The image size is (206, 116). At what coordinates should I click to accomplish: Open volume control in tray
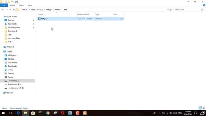point(171,113)
